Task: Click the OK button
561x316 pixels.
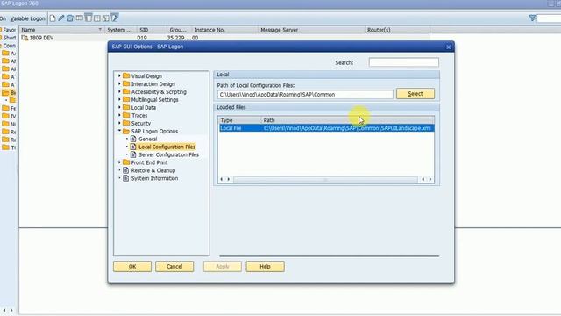Action: [132, 267]
